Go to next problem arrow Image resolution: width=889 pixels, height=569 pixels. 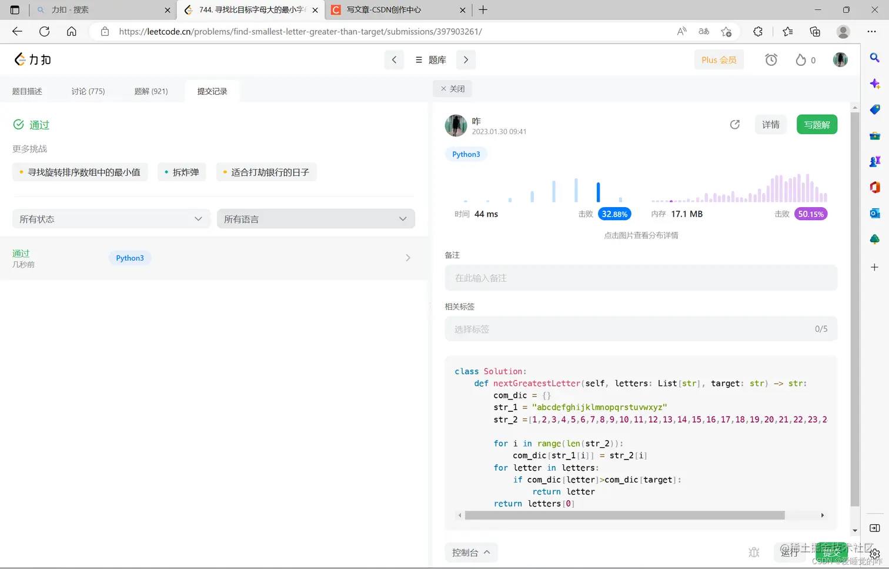(x=466, y=59)
